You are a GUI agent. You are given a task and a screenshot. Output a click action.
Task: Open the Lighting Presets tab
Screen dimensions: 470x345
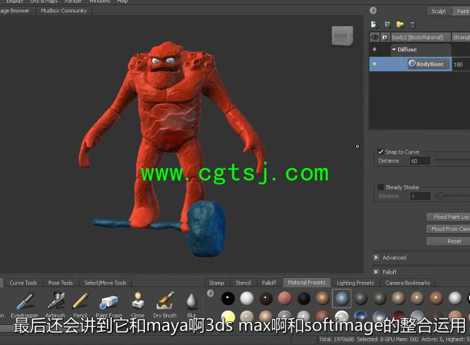[356, 283]
